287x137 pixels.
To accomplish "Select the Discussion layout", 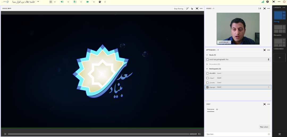I will pos(280,29).
